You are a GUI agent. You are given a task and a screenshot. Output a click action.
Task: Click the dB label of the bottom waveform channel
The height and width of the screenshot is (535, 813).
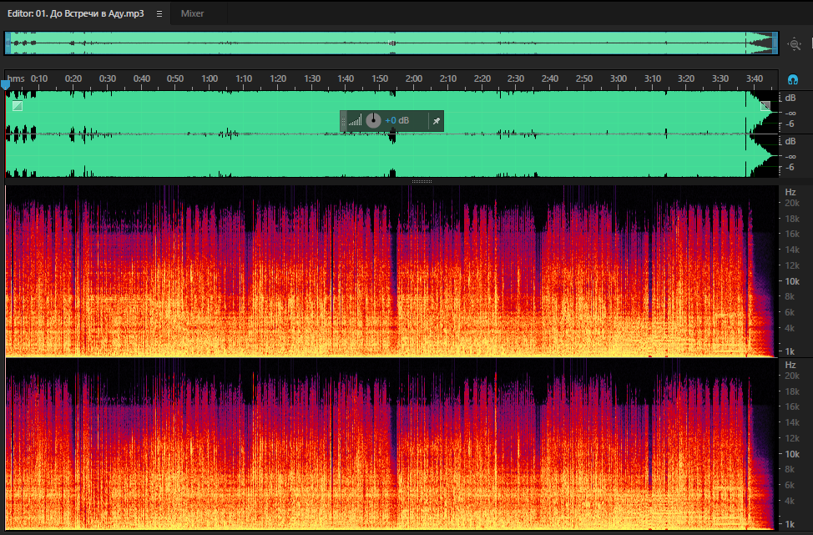coord(790,141)
